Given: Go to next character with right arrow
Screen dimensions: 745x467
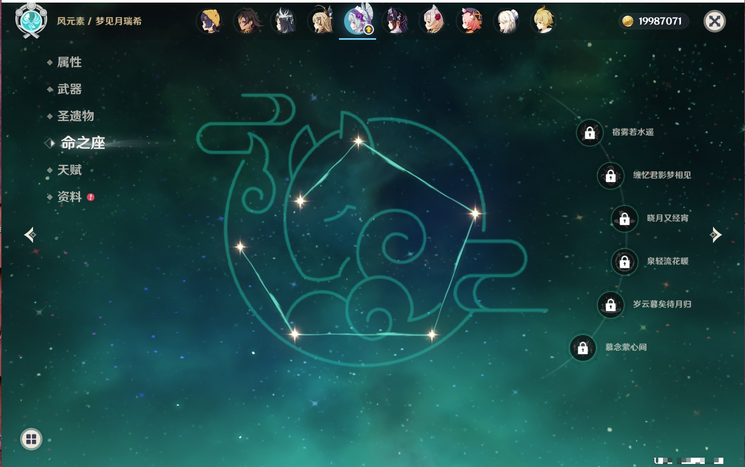Looking at the screenshot, I should (715, 235).
